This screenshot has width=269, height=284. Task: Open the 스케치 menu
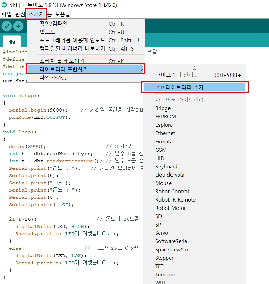pos(36,14)
